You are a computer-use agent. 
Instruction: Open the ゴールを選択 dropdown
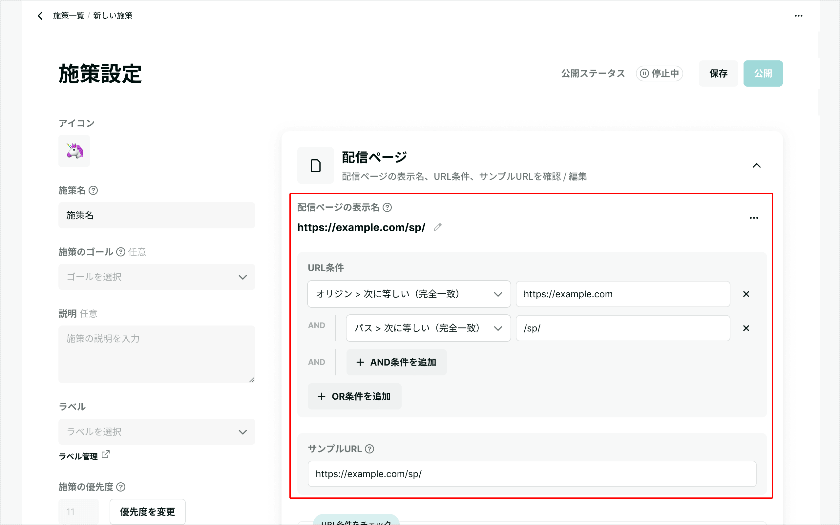pos(157,277)
